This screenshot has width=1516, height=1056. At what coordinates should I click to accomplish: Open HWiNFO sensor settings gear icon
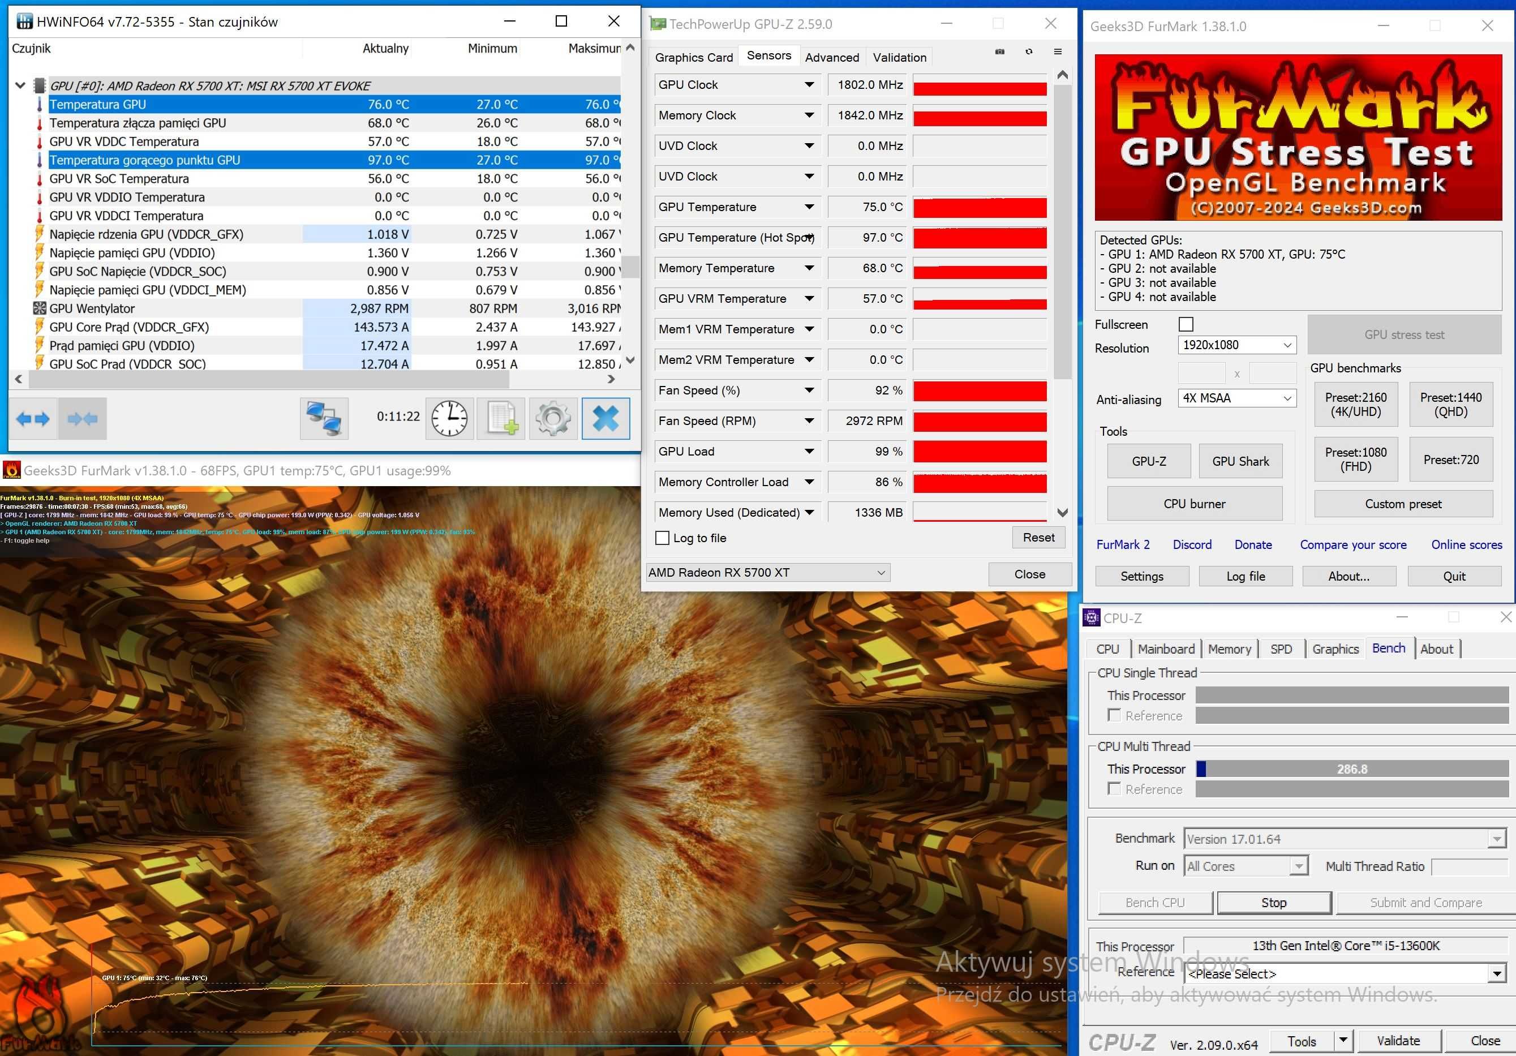553,418
